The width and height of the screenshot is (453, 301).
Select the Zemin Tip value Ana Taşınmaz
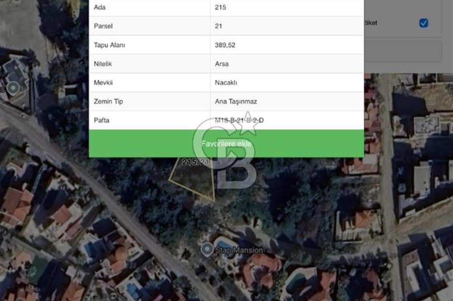pos(236,101)
